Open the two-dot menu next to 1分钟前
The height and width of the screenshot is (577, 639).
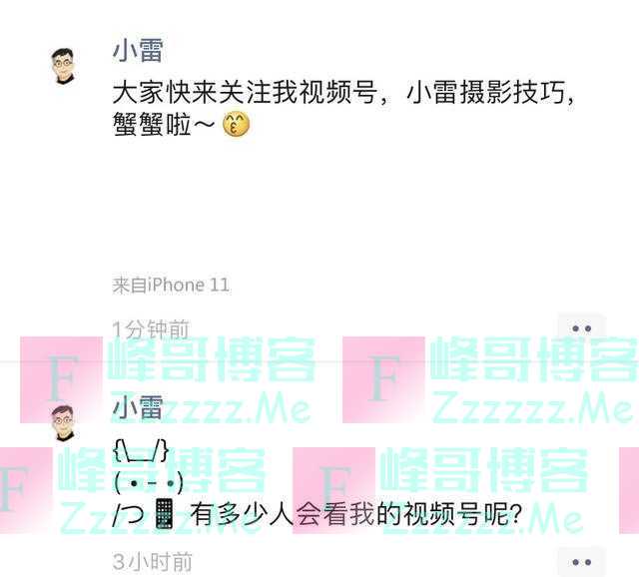(581, 328)
